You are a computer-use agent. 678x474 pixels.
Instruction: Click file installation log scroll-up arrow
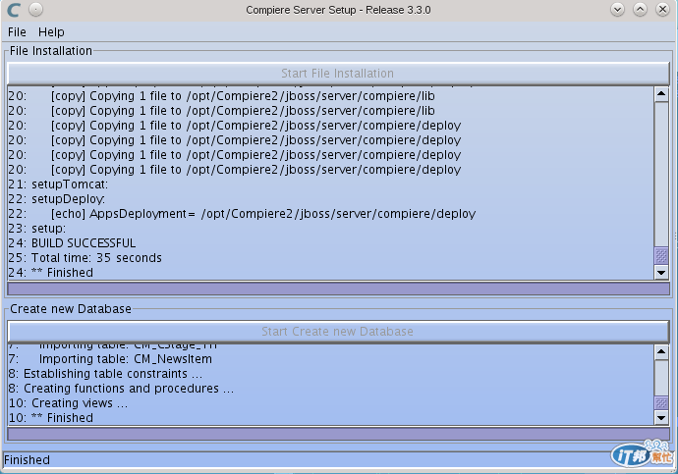[661, 94]
